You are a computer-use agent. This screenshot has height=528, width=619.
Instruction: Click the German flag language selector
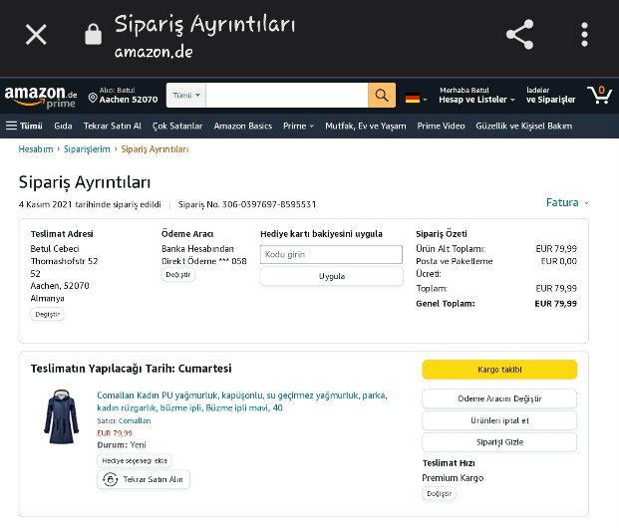coord(414,98)
